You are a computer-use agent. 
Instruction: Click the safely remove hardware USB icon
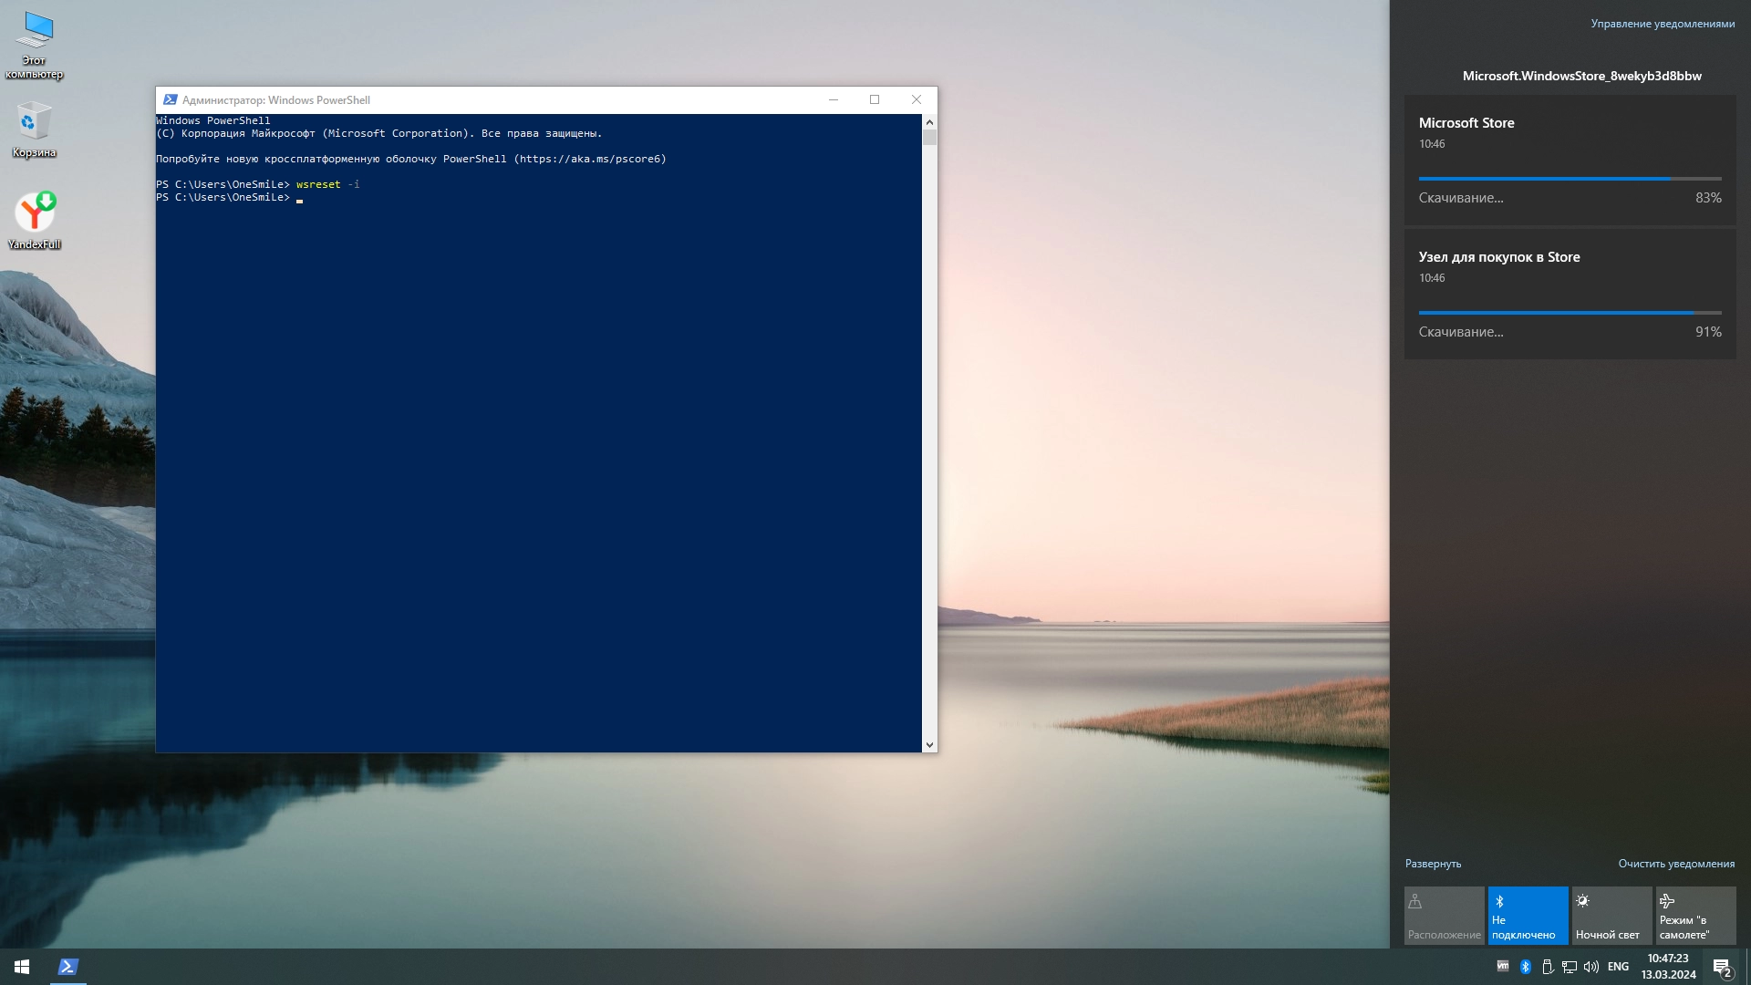coord(1548,967)
